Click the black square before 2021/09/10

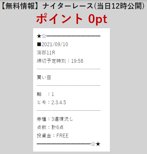point(39,44)
